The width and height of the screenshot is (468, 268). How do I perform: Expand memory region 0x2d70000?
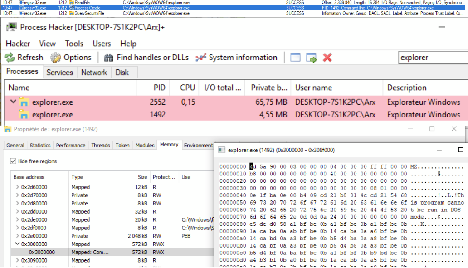tap(17, 195)
